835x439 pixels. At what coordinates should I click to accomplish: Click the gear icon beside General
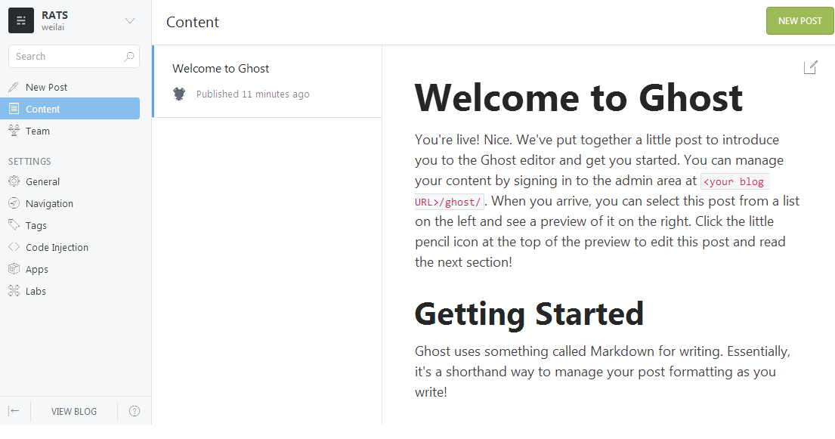(14, 181)
